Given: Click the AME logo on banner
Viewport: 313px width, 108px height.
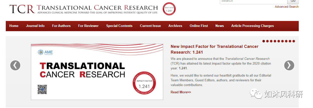Looking at the screenshot, I should (x=45, y=52).
